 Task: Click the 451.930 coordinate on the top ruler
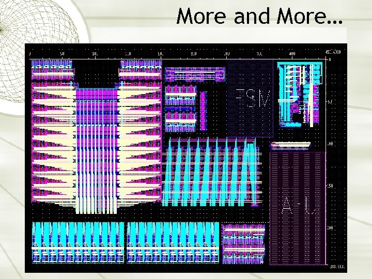tap(333, 52)
